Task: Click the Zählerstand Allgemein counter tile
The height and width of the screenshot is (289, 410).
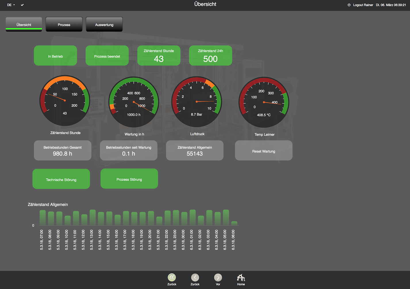Action: [x=195, y=151]
